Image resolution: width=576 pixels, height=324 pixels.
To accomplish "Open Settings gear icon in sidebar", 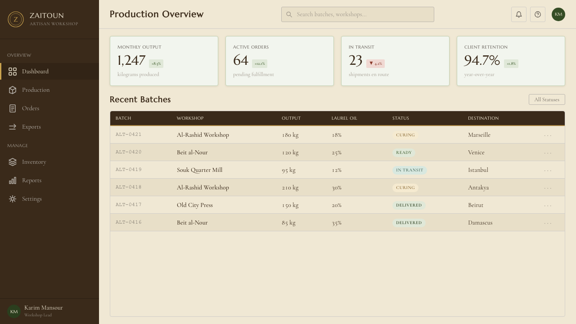I will (13, 199).
